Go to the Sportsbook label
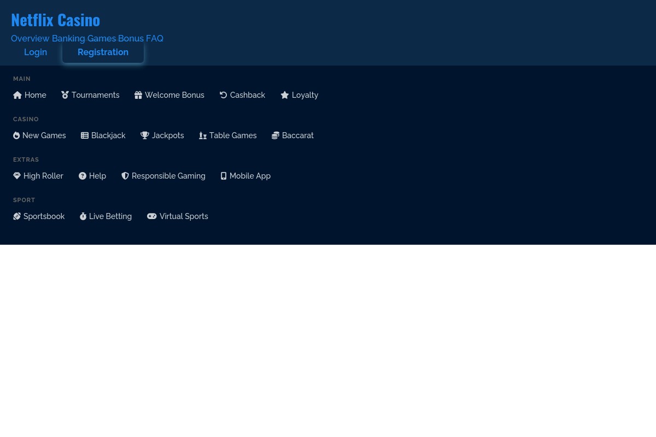The height and width of the screenshot is (437, 656). (44, 216)
